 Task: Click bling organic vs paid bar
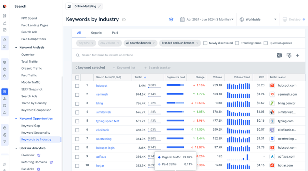click(x=175, y=103)
